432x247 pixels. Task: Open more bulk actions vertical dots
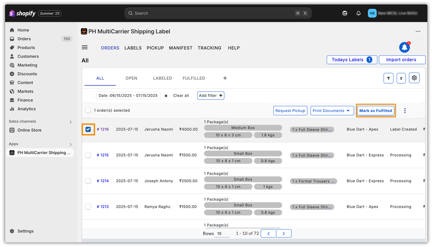405,111
